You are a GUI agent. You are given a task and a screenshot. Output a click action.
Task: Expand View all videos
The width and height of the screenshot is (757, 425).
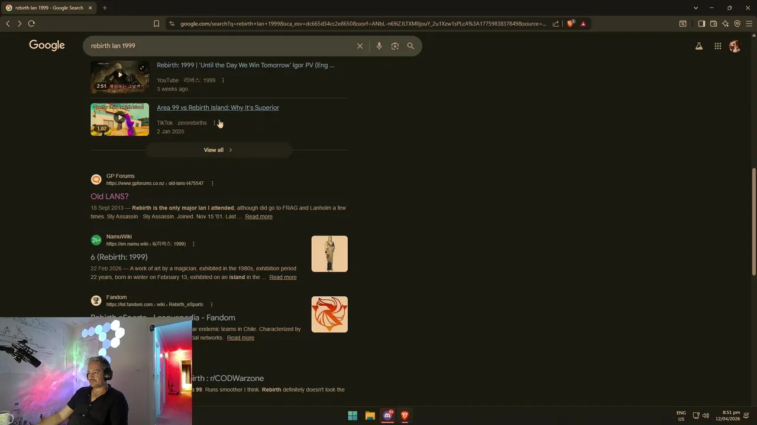point(219,150)
